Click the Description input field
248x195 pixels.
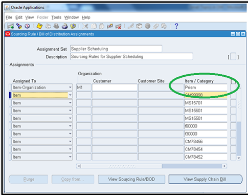pos(131,56)
